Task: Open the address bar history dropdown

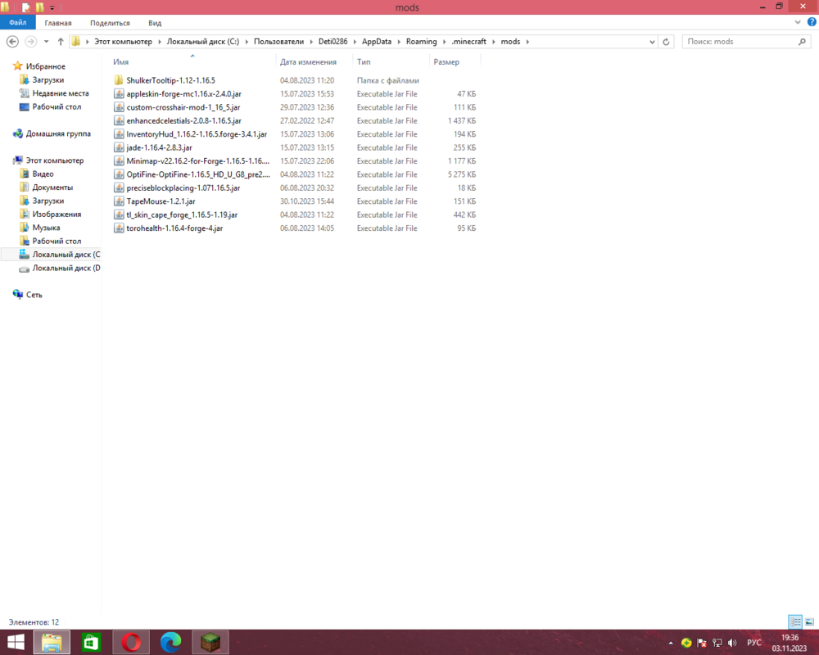Action: pos(652,42)
